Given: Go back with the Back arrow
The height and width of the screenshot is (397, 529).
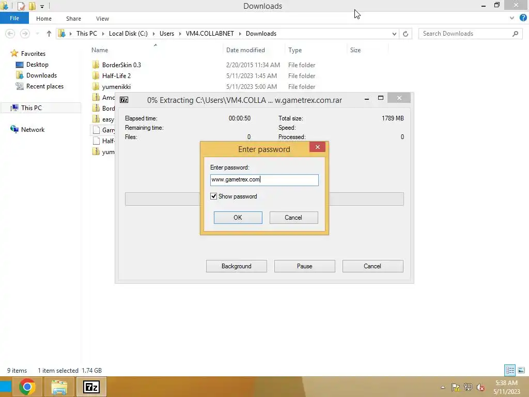Looking at the screenshot, I should coord(10,34).
